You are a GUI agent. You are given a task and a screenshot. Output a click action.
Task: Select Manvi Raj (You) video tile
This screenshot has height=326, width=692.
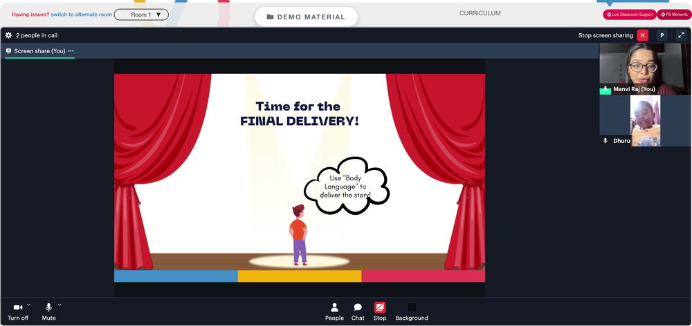pyautogui.click(x=644, y=69)
